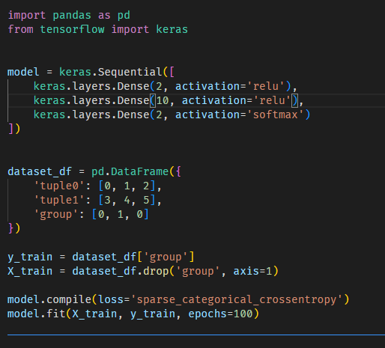Click 'dataset_df' on the pd.DataFrame assignment line
This screenshot has height=348, width=385.
click(x=40, y=171)
